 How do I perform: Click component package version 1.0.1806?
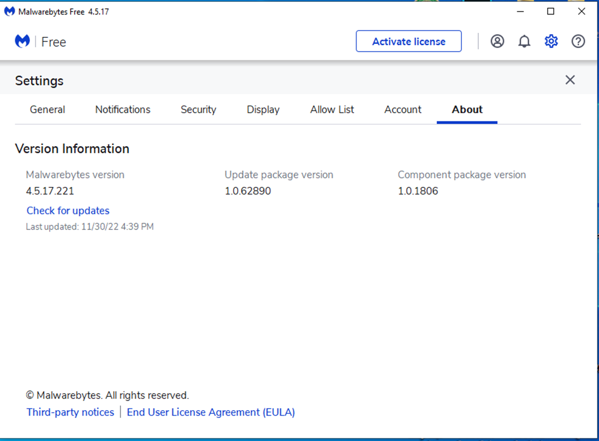point(418,191)
